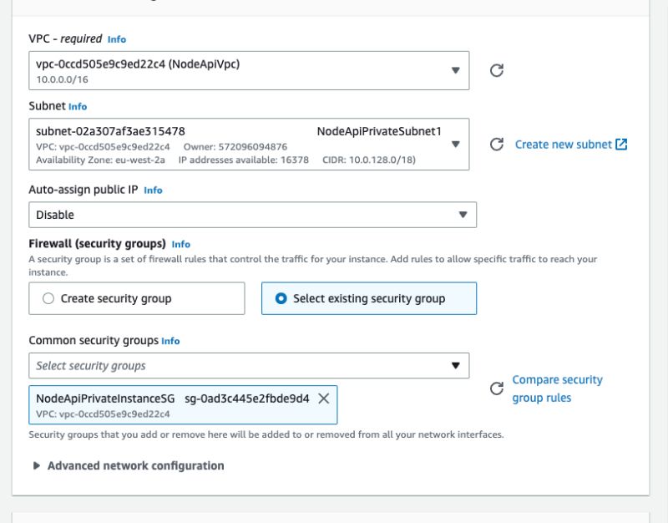Open the Info link next to VPC

pyautogui.click(x=116, y=39)
